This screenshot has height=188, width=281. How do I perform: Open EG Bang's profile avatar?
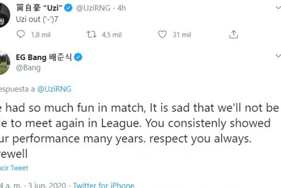coord(4,63)
